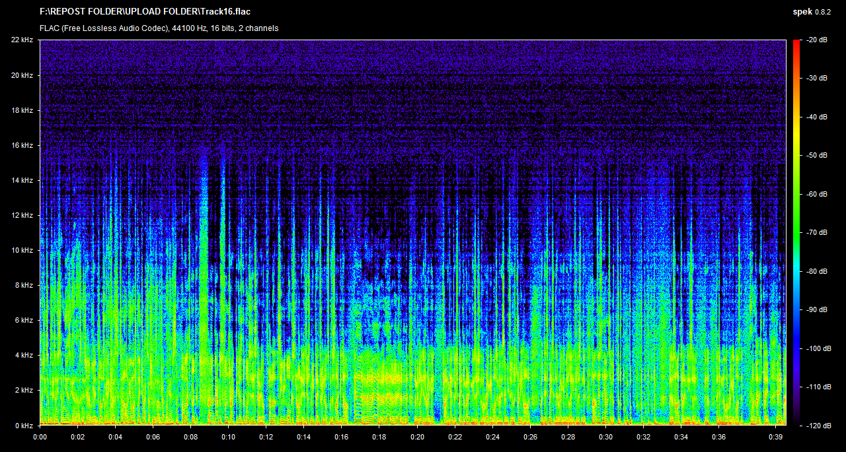Click the Track16.flac file path title

tap(145, 11)
